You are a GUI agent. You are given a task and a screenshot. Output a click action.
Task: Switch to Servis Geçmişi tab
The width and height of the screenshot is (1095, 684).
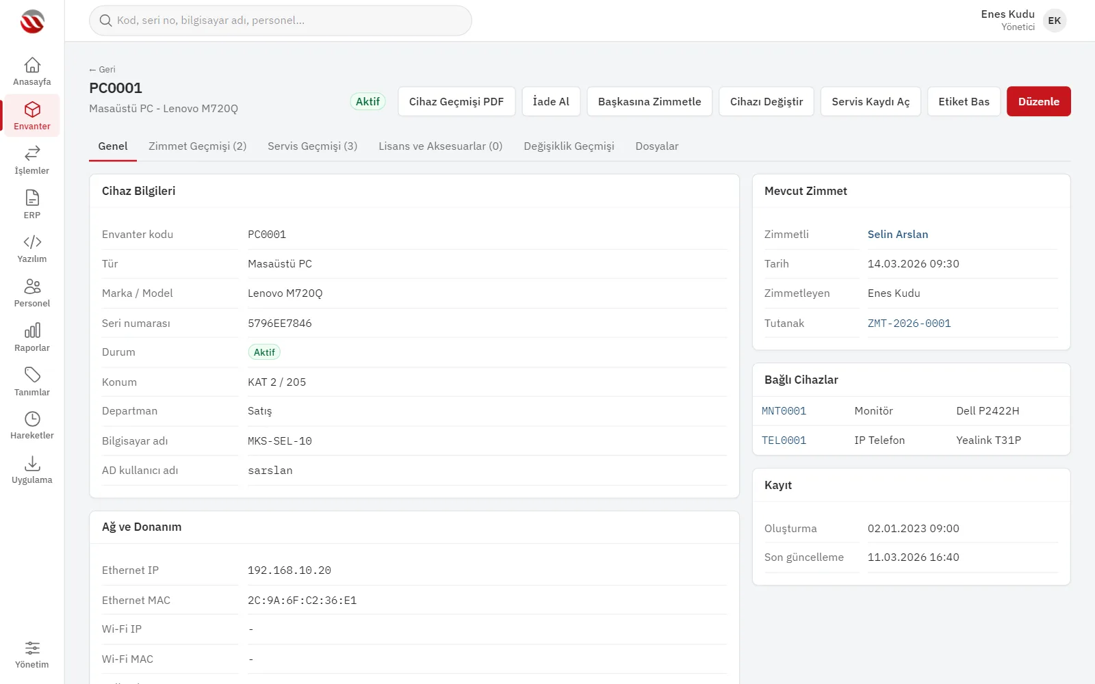[312, 146]
